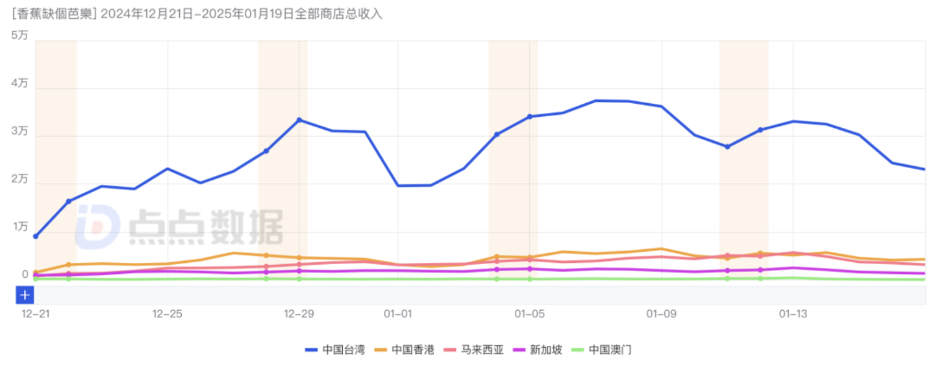The image size is (935, 366).
Task: Select the 中国台湾 data point on 12-29
Action: point(299,120)
